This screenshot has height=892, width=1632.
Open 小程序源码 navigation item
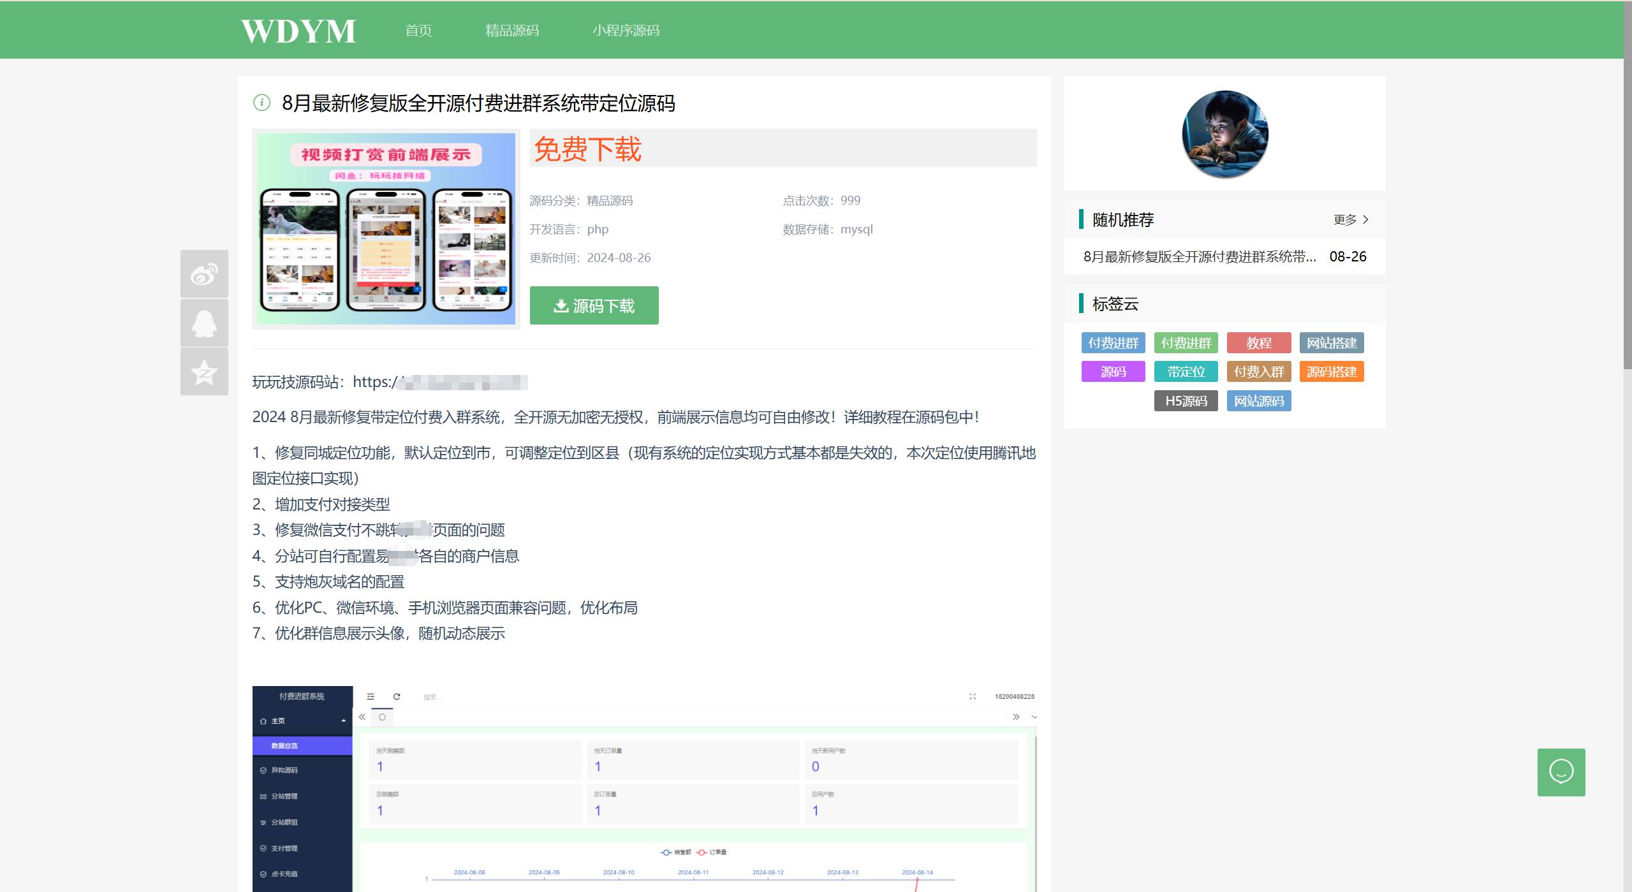[626, 31]
